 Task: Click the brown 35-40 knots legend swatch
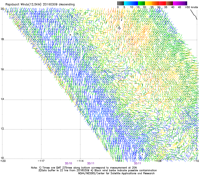coord(169,3)
